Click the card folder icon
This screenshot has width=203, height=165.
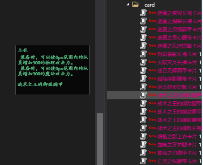point(135,4)
